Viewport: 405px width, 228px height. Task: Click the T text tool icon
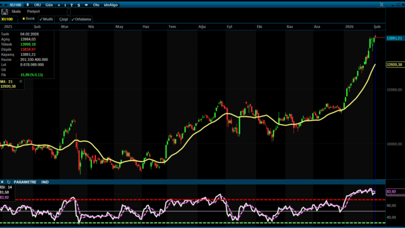72,4
